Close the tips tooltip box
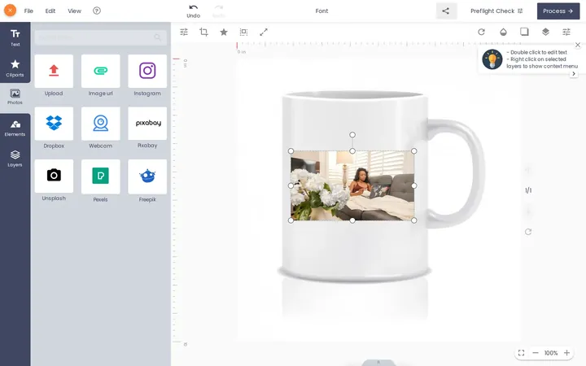Screen dimensions: 586x366 tap(578, 45)
